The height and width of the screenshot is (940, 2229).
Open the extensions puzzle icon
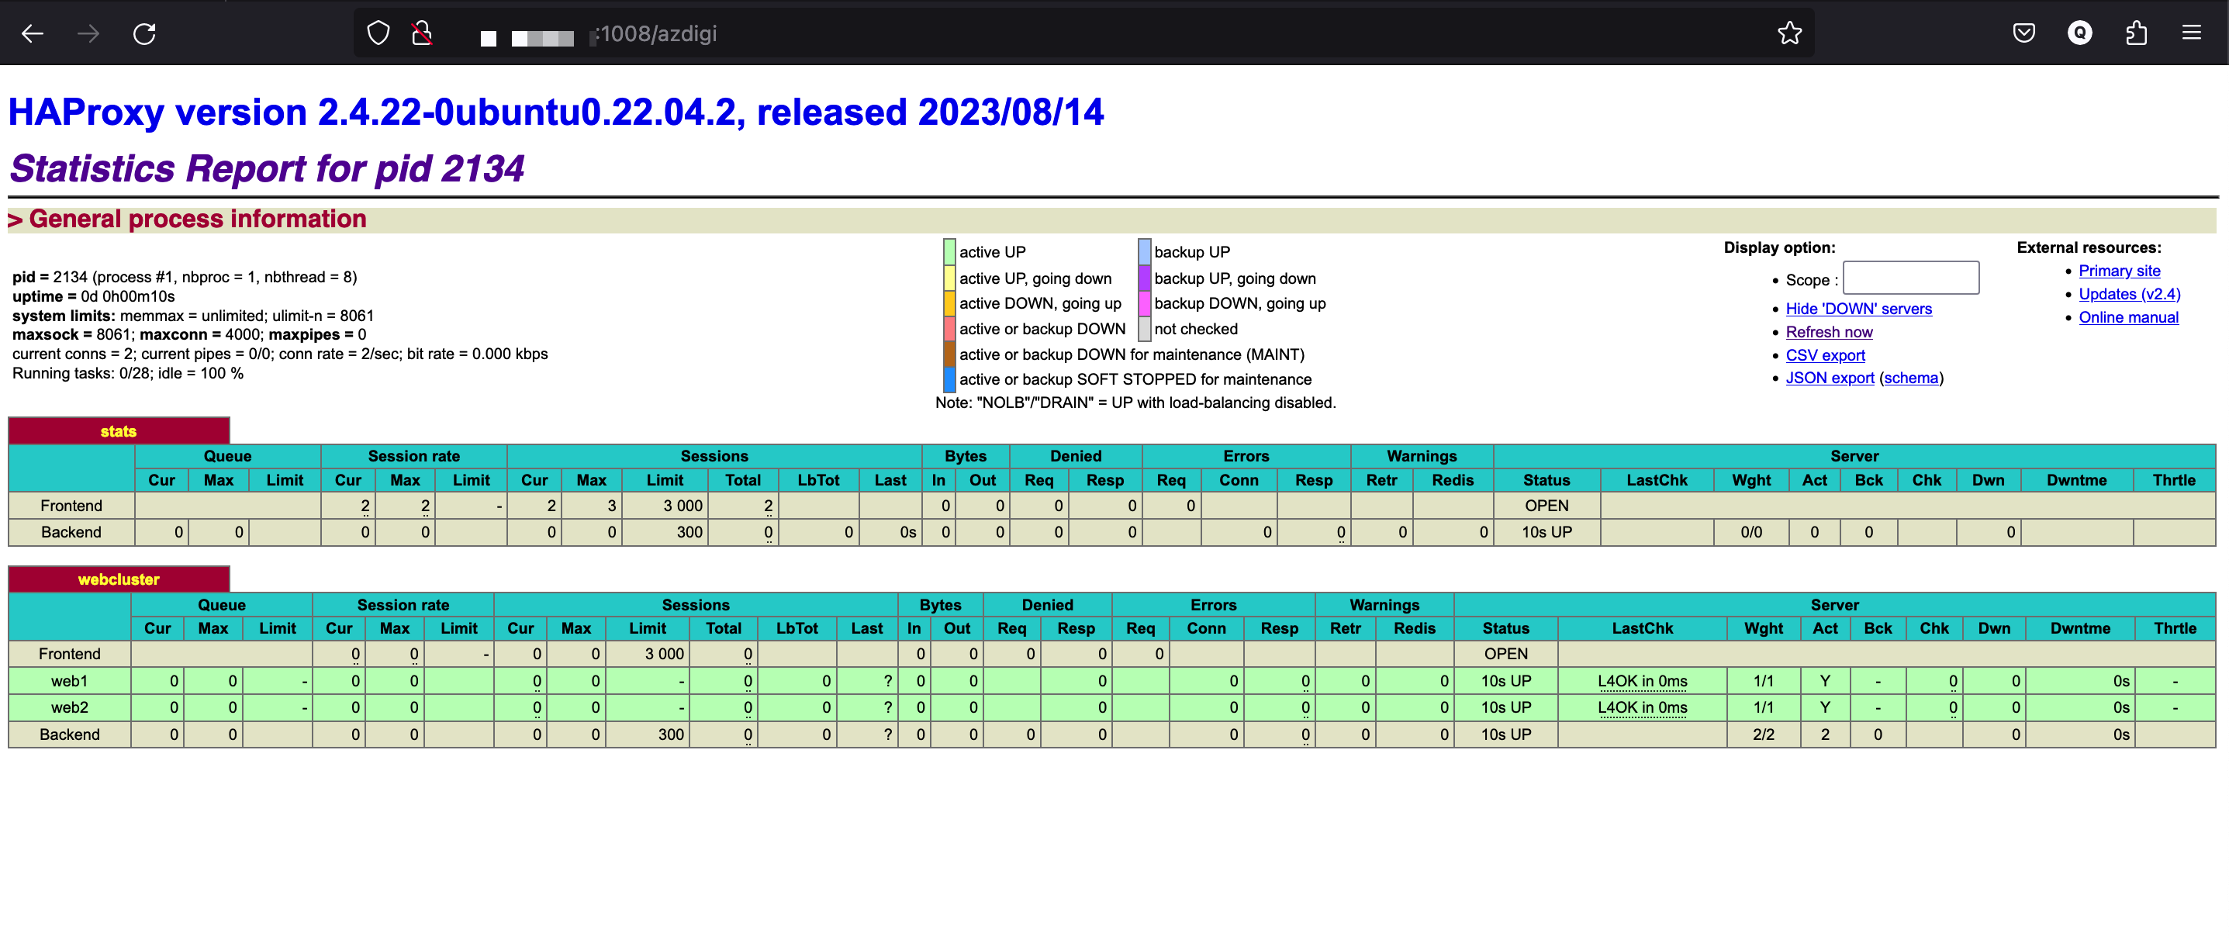[x=2136, y=34]
